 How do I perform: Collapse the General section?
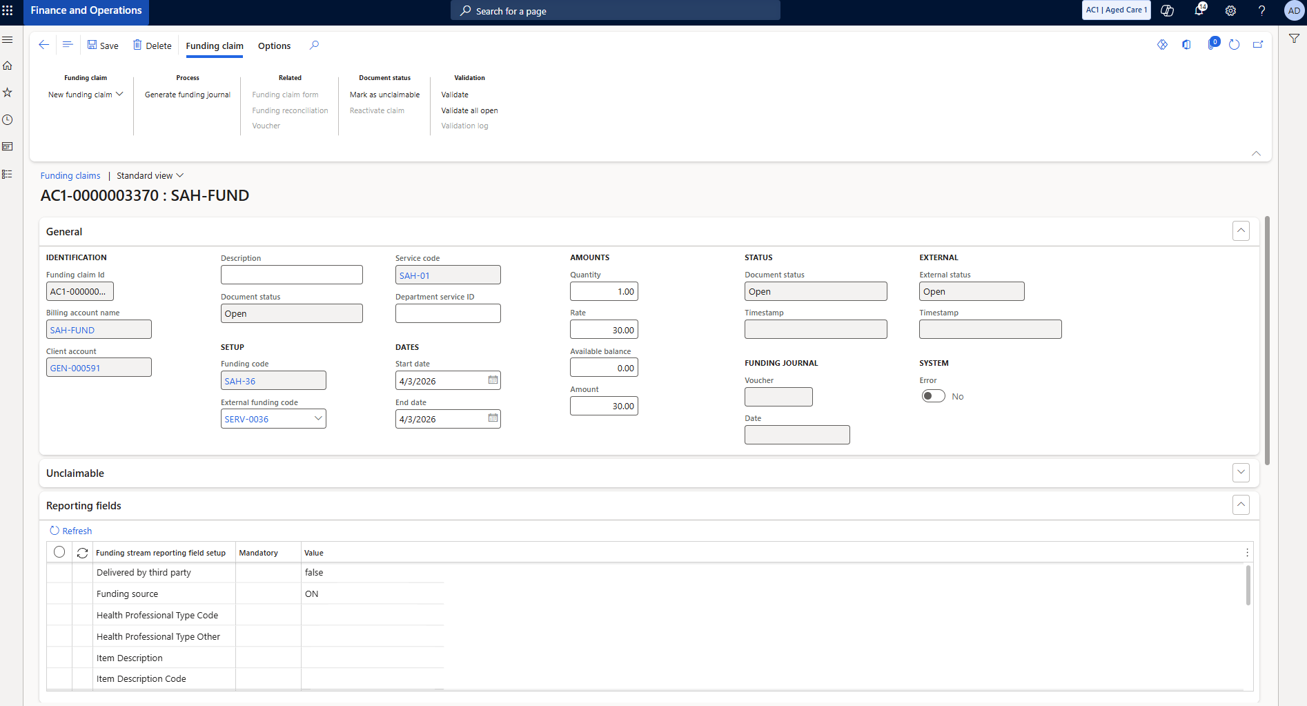click(x=1241, y=231)
